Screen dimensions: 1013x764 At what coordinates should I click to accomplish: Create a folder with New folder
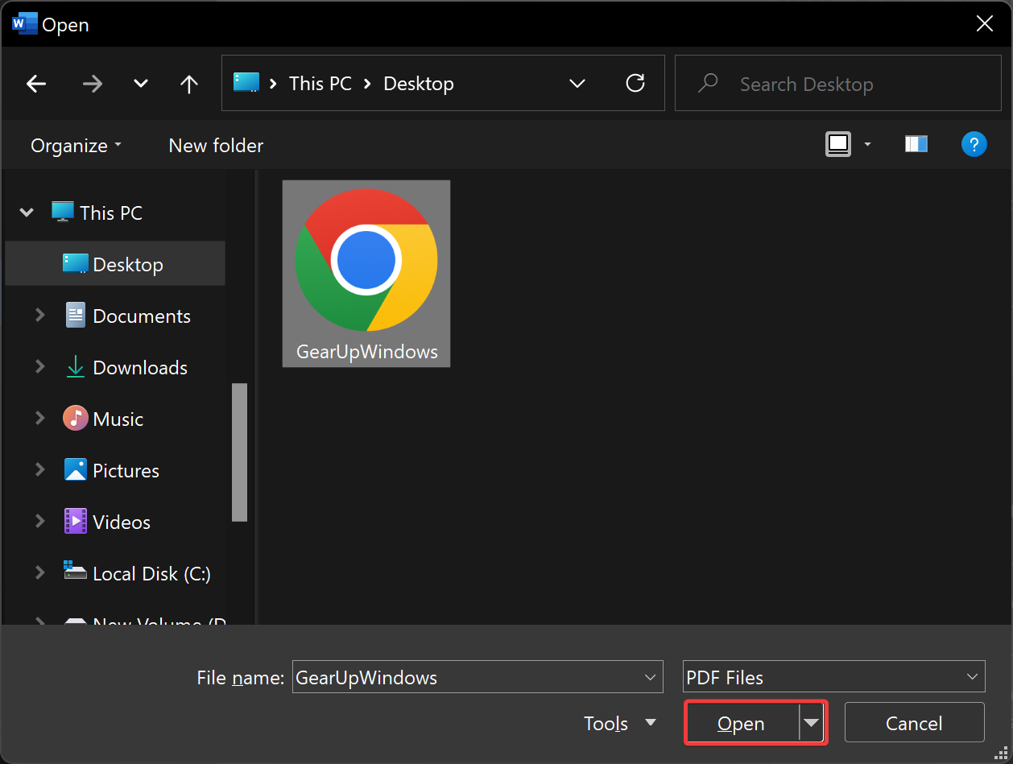[216, 146]
